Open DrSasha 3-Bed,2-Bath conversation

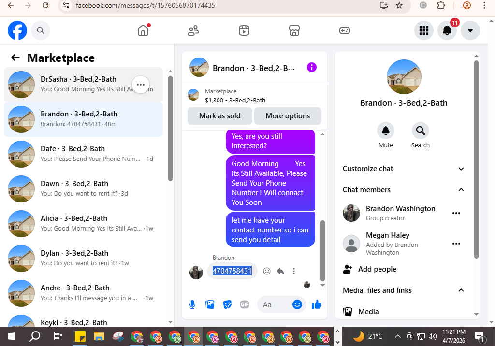(x=83, y=85)
